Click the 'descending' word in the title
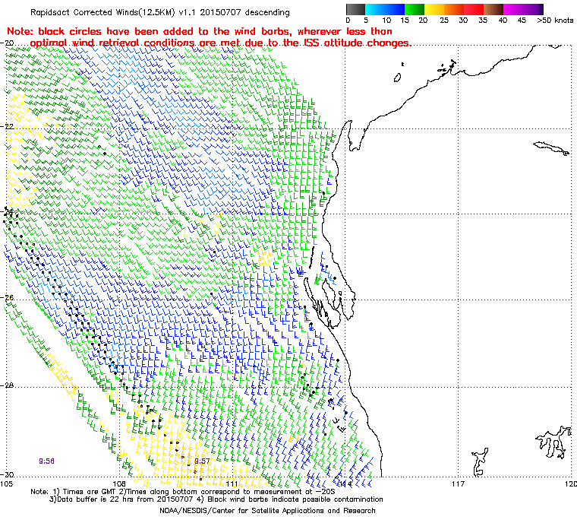The height and width of the screenshot is (523, 577). click(267, 12)
